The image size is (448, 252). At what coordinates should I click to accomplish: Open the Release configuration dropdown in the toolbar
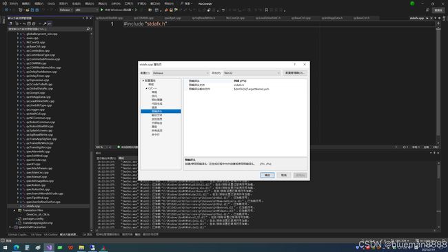pos(66,10)
